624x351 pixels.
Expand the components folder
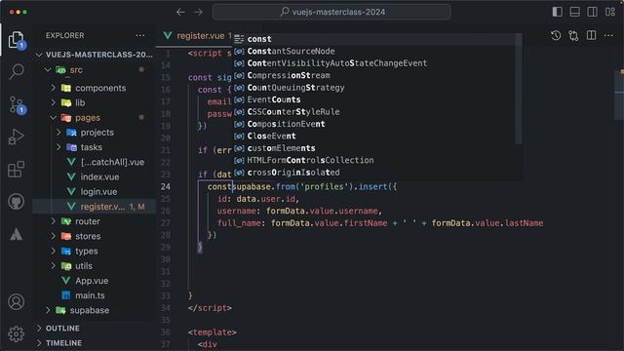tap(95, 88)
